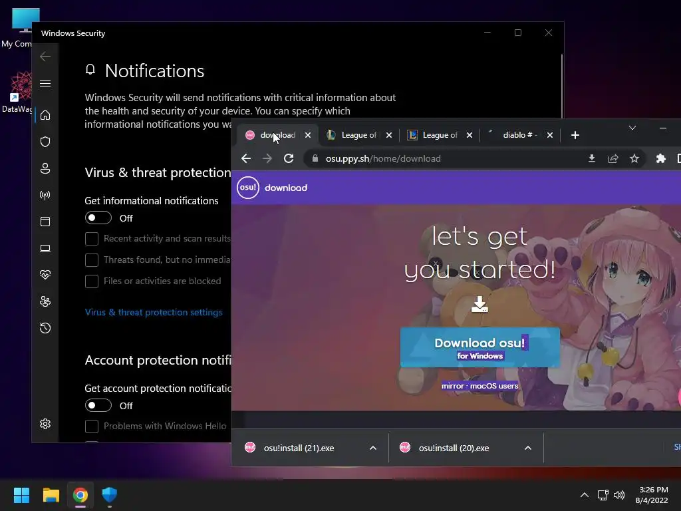The width and height of the screenshot is (681, 511).
Task: Select My Computer desktop icon
Action: 17,28
